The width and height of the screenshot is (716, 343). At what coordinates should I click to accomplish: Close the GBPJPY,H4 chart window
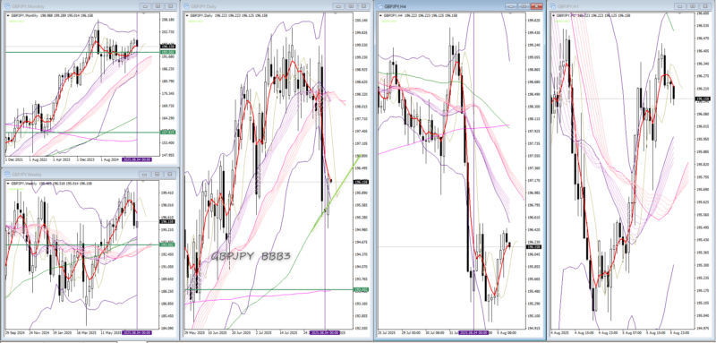click(537, 6)
